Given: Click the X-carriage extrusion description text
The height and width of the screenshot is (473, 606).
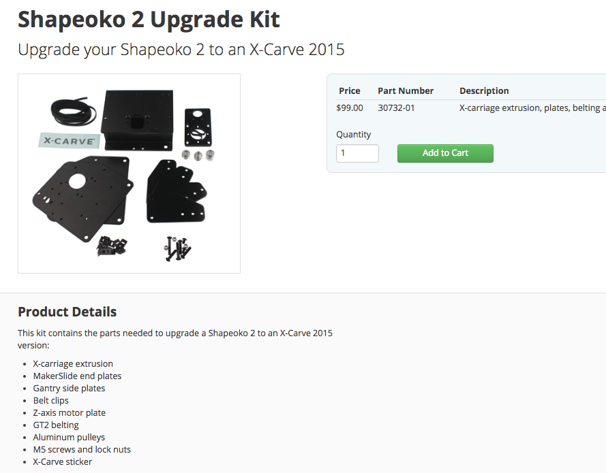Looking at the screenshot, I should (x=532, y=108).
